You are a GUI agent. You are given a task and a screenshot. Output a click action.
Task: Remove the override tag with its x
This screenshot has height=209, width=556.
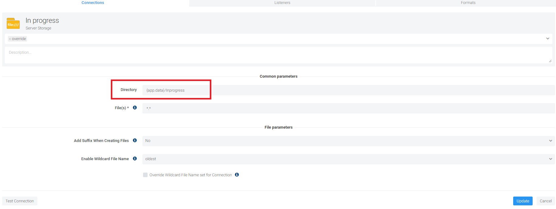(10, 39)
